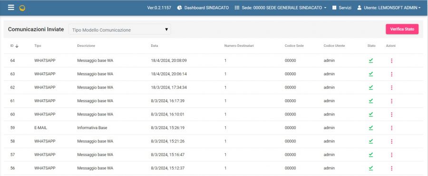Click the green status check for row 57
428x176 pixels.
(370, 155)
